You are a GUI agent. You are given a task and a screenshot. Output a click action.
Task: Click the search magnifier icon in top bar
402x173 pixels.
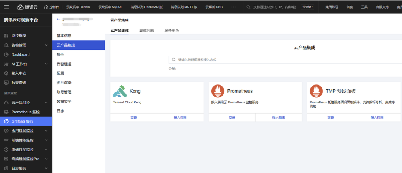[x=248, y=7]
